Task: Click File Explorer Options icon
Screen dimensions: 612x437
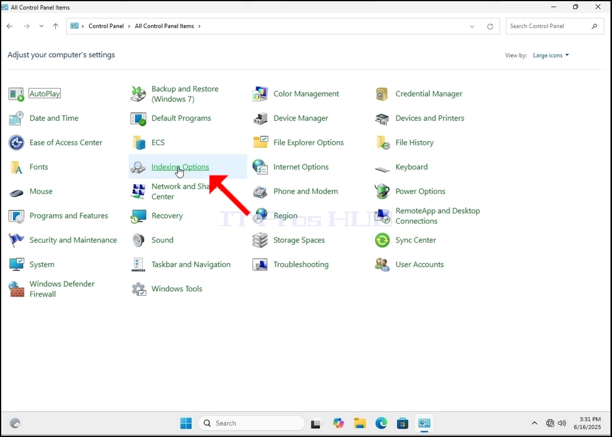Action: [x=260, y=143]
